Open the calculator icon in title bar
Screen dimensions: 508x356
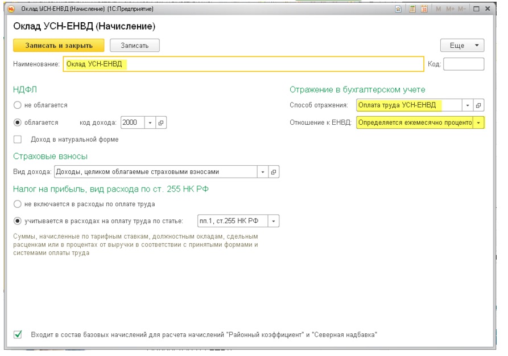(x=412, y=9)
